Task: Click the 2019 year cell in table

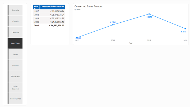Action: pyautogui.click(x=36, y=18)
